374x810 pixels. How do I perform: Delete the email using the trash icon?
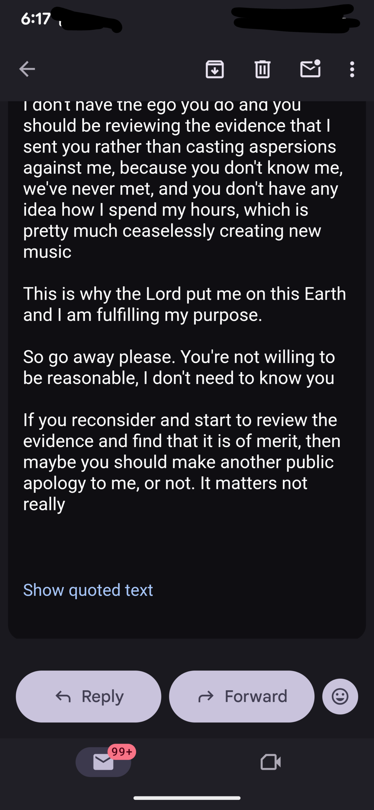pos(262,69)
